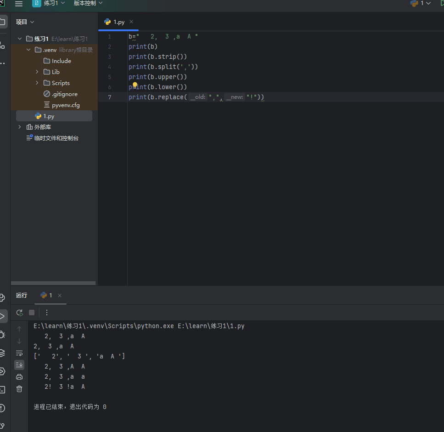Open the 版本控制 dropdown menu
The height and width of the screenshot is (432, 444).
point(88,3)
